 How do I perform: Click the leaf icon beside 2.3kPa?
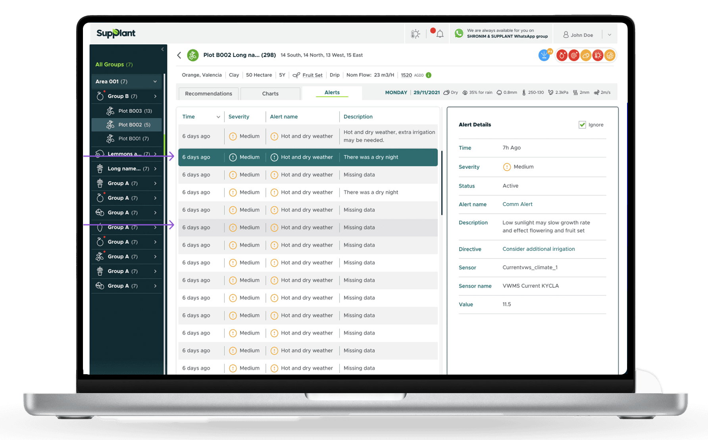coord(551,92)
